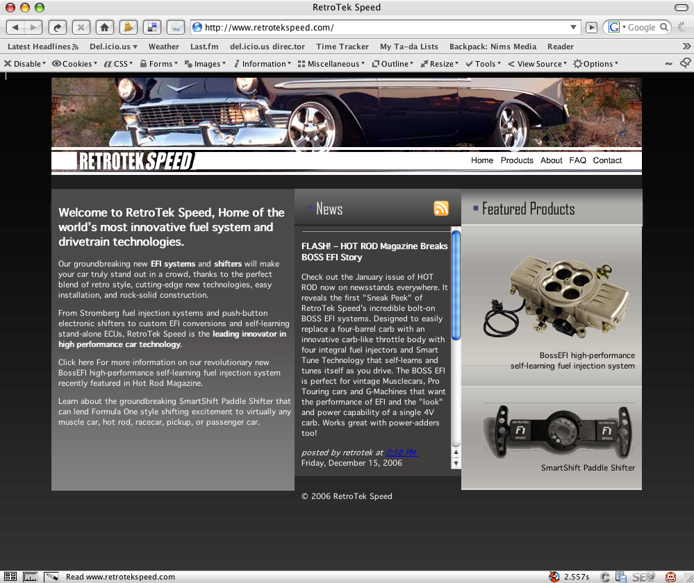Click the Go arrow beside the address bar

coord(591,28)
